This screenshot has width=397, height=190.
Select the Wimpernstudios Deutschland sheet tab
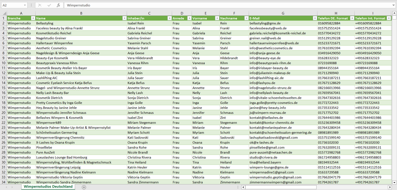coord(48,187)
